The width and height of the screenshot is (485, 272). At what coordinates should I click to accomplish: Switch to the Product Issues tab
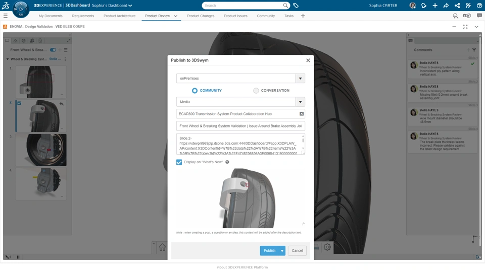pos(236,16)
